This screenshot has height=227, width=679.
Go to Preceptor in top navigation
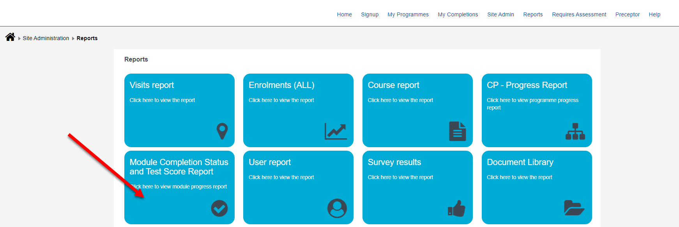pos(628,14)
